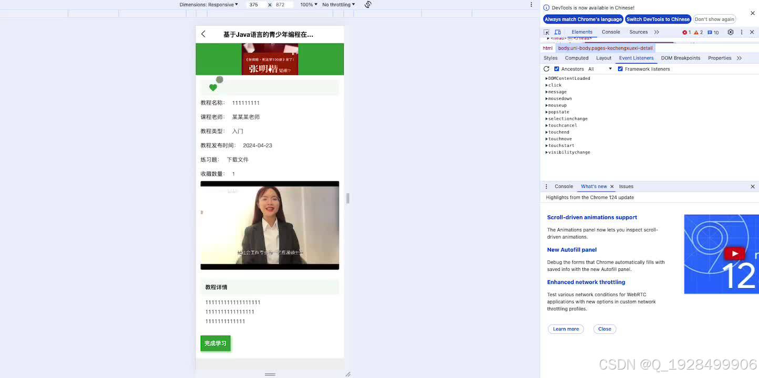Open DevTools settings gear
The width and height of the screenshot is (759, 378).
tap(730, 32)
